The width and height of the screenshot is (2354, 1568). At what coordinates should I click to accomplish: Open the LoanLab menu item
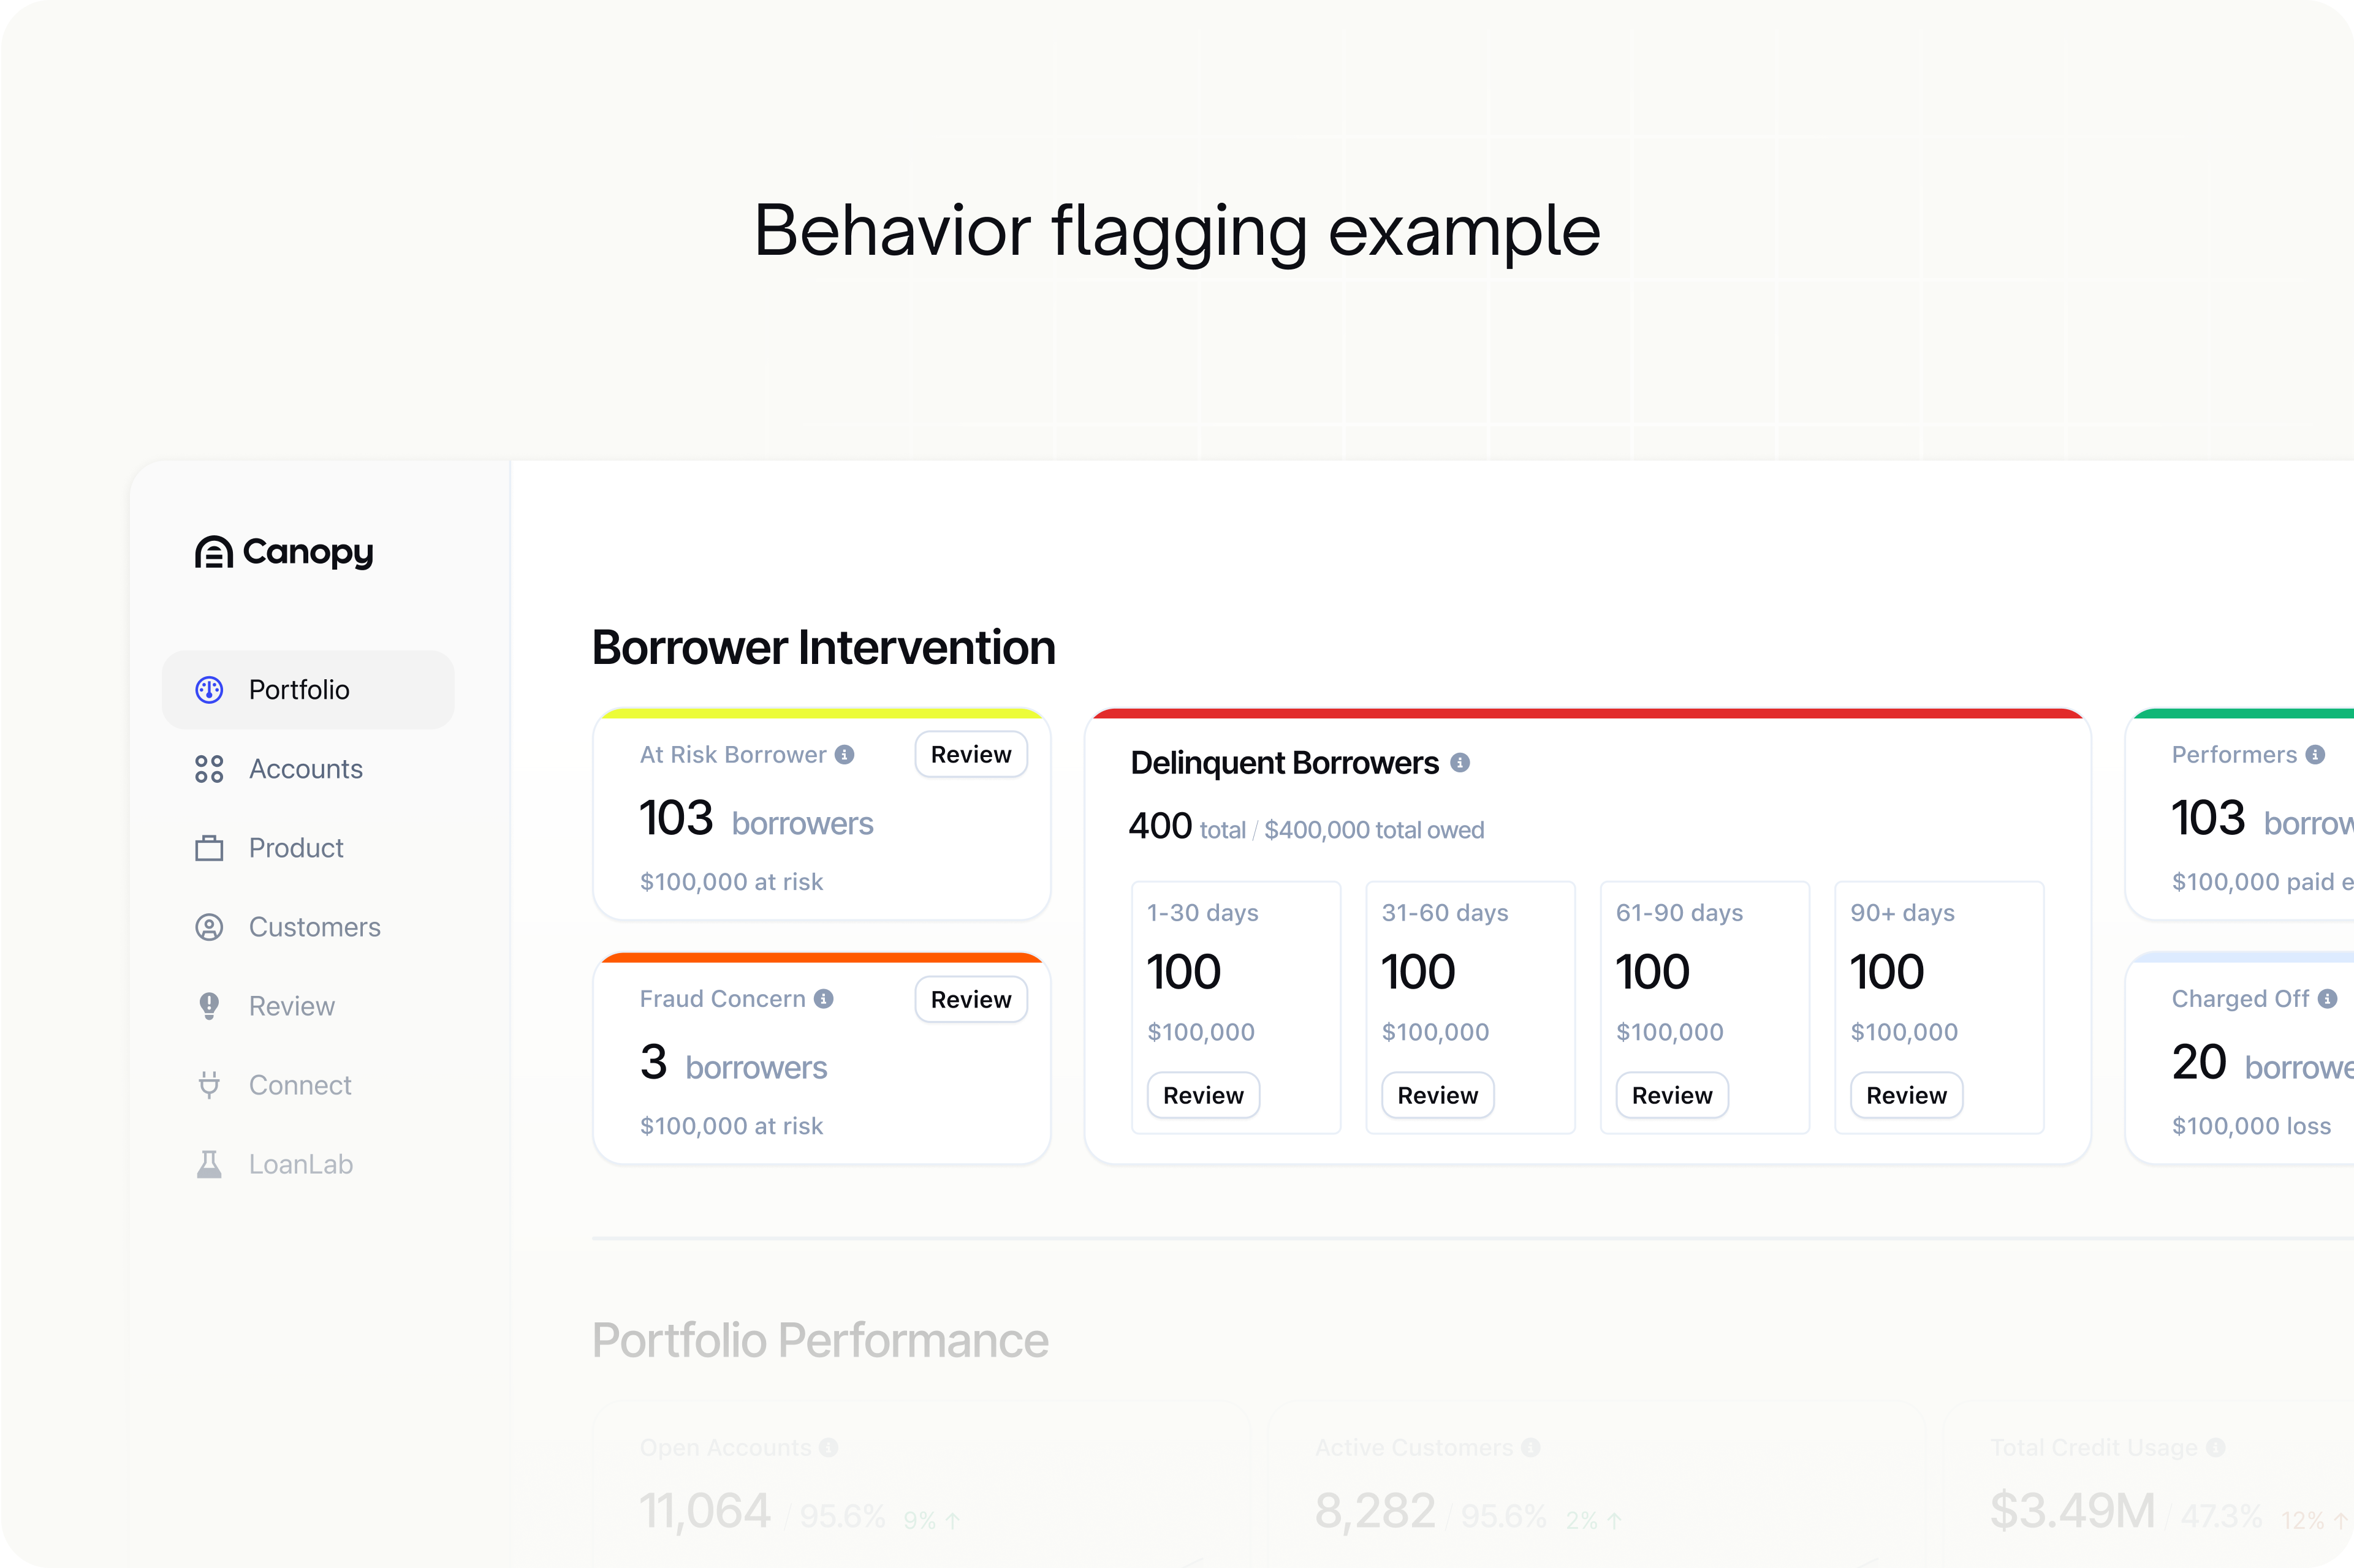tap(300, 1164)
